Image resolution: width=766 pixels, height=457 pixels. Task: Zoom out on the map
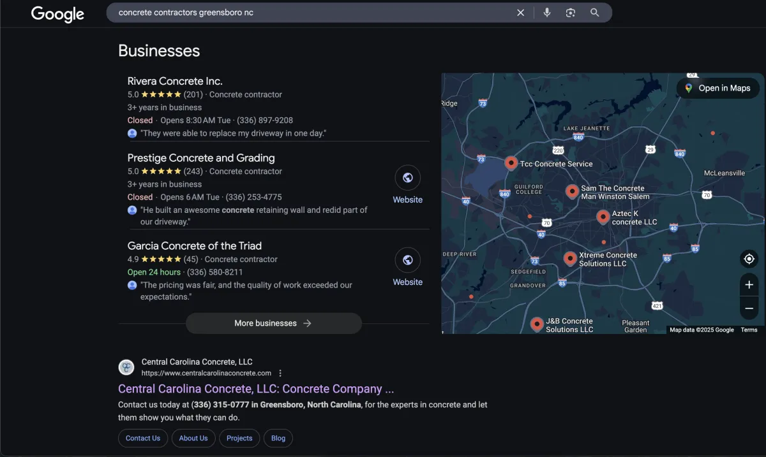[x=749, y=308]
